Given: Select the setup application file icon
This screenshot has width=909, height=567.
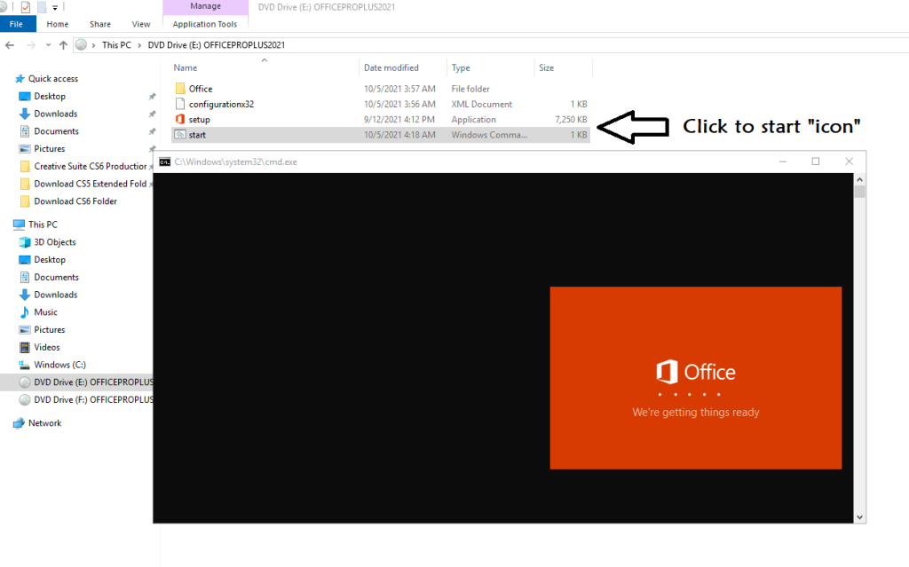Looking at the screenshot, I should click(179, 120).
